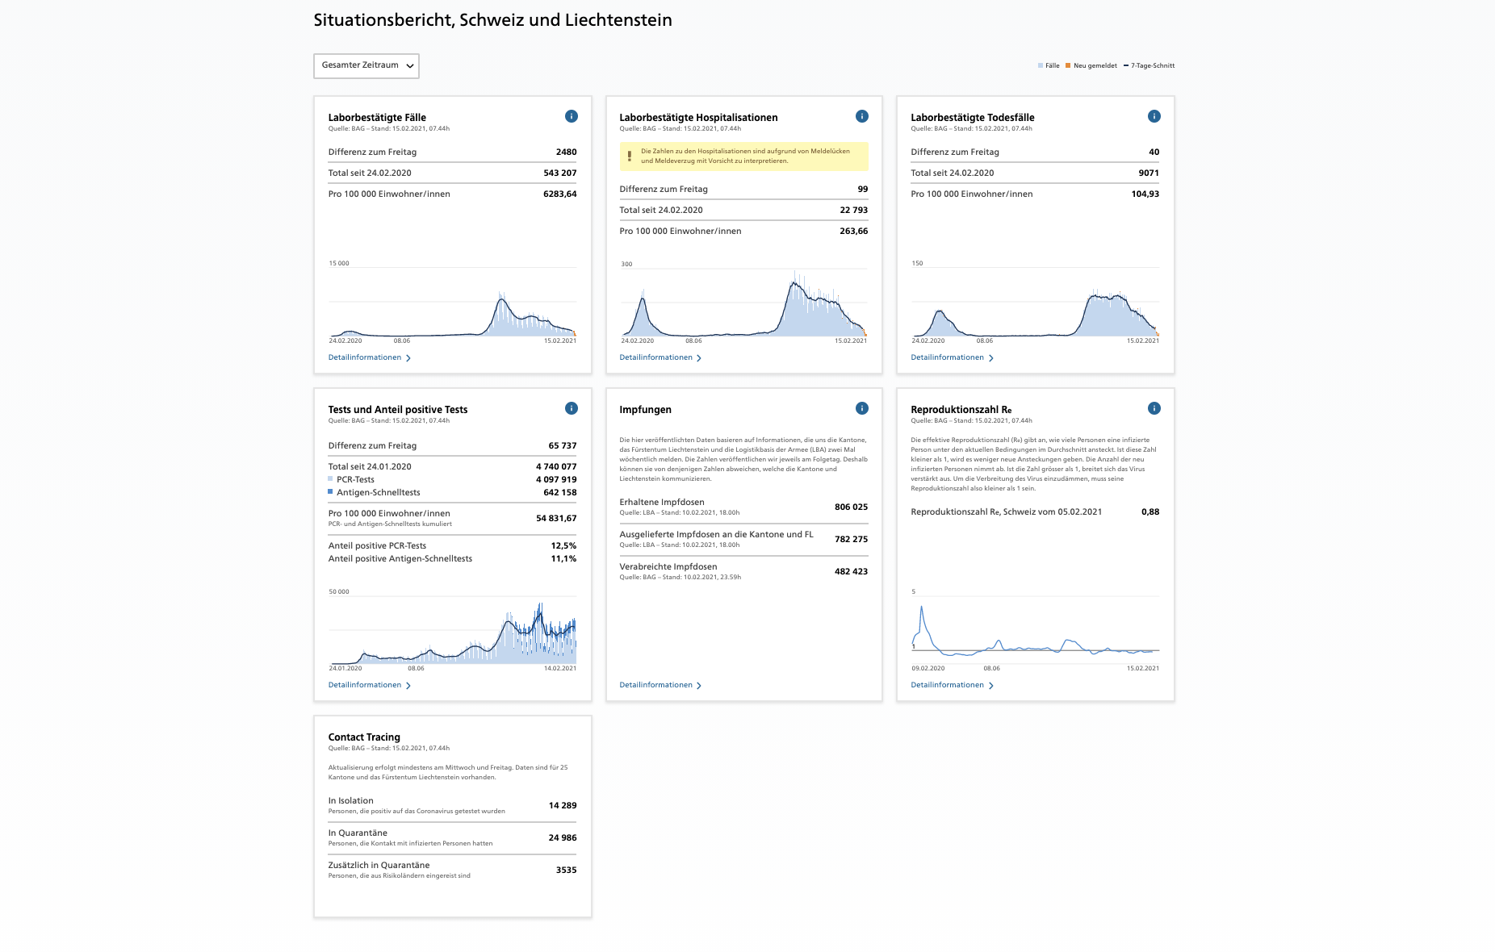Click total cases value 543 207
Viewport: 1495px width, 952px height.
point(560,173)
